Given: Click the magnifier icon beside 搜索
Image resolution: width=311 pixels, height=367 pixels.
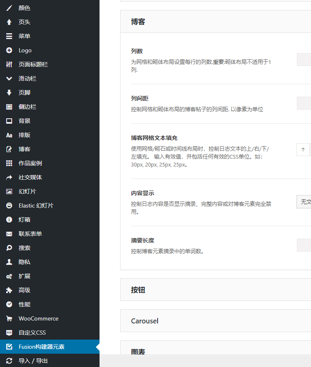Looking at the screenshot, I should (x=9, y=248).
